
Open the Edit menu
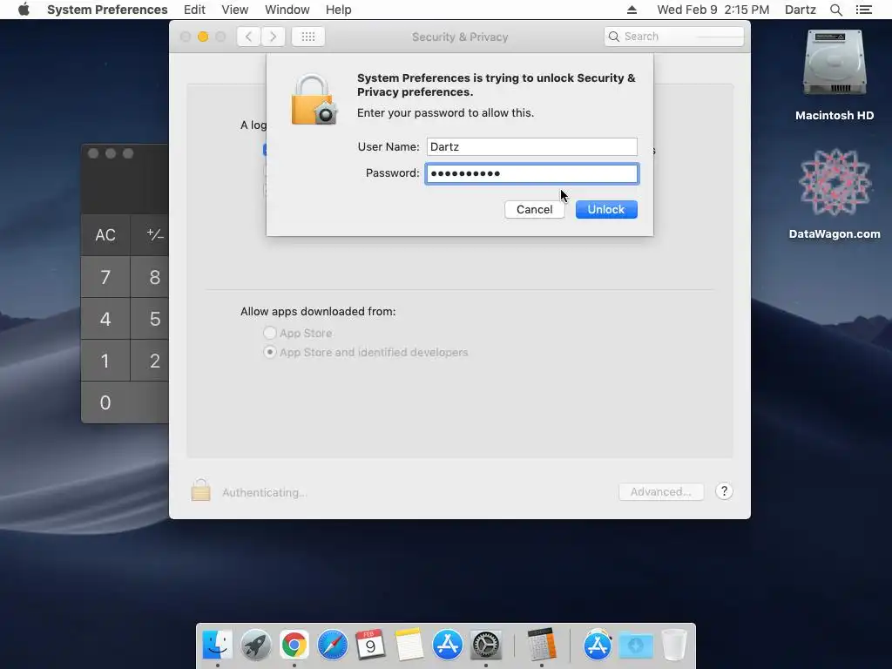pyautogui.click(x=194, y=10)
